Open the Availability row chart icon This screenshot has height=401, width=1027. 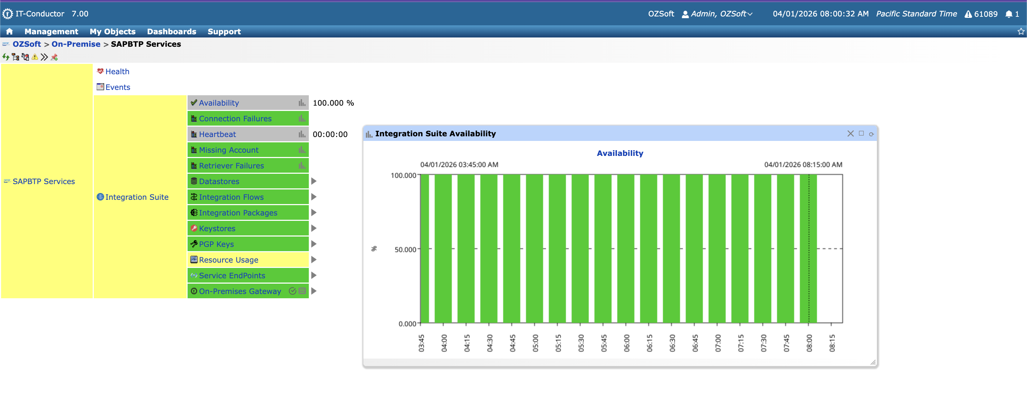[302, 103]
